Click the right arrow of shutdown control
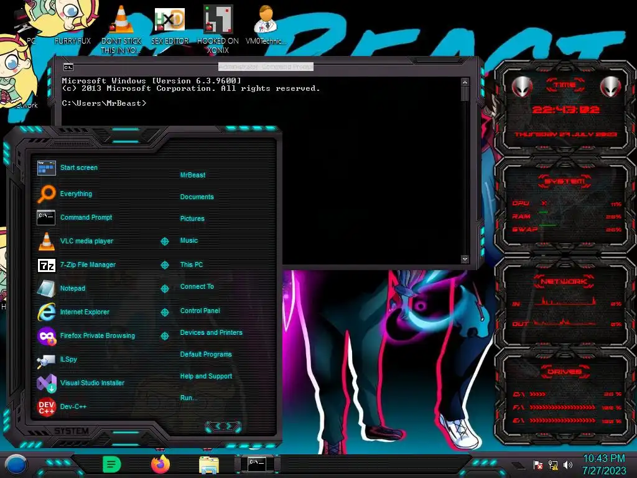The height and width of the screenshot is (478, 637). click(230, 426)
